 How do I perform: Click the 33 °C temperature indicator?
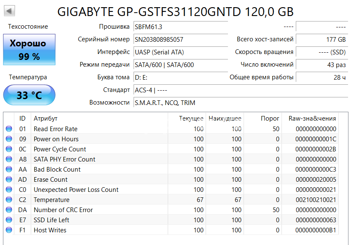pyautogui.click(x=29, y=95)
